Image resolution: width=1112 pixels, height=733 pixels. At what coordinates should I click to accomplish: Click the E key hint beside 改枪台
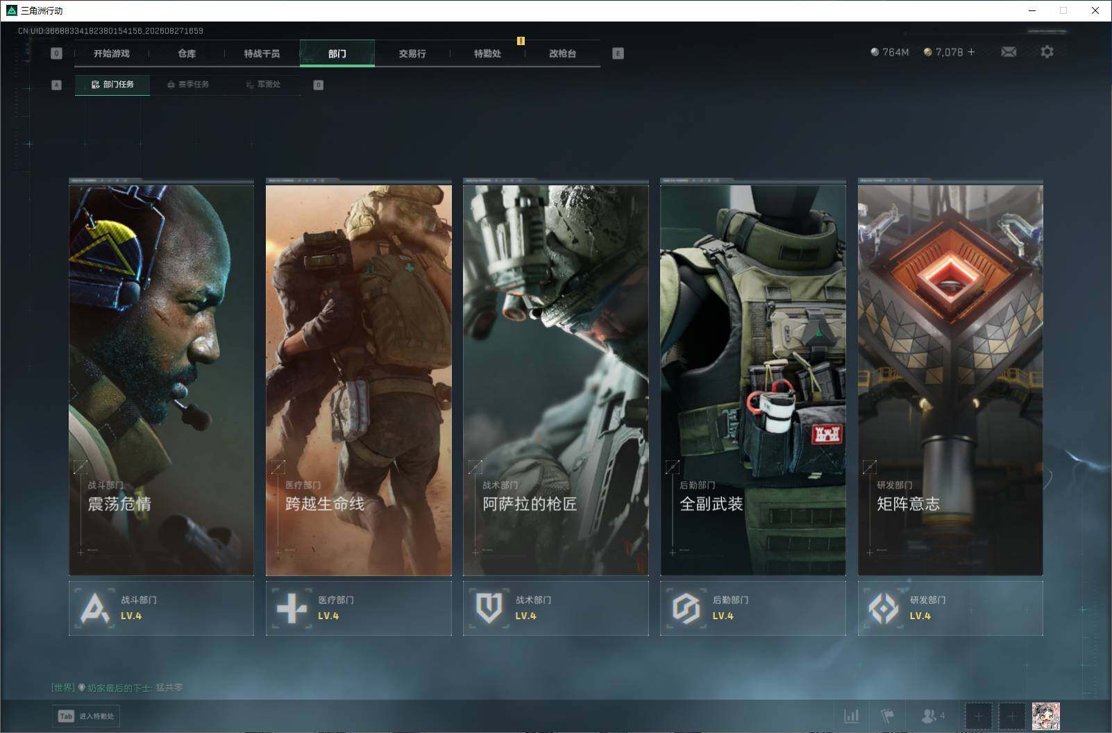point(618,53)
